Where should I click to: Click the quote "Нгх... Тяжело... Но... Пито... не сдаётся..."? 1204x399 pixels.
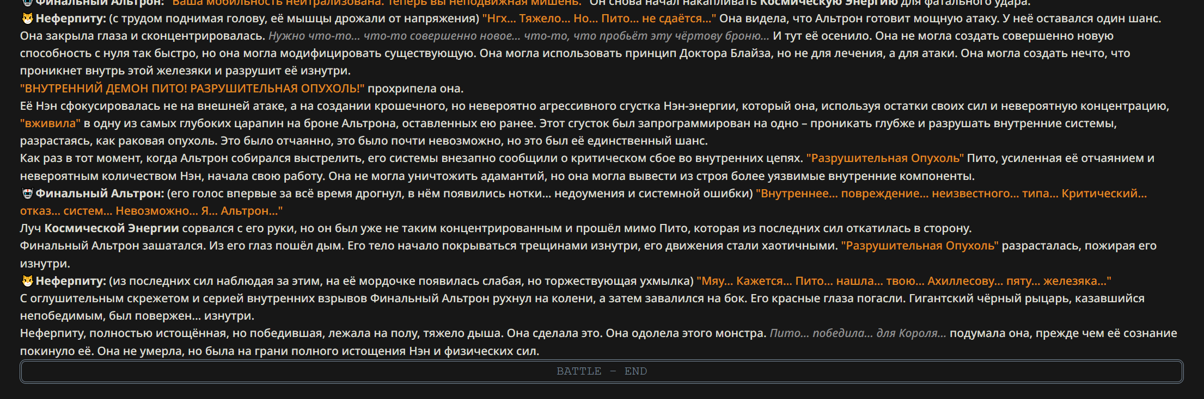coord(599,18)
